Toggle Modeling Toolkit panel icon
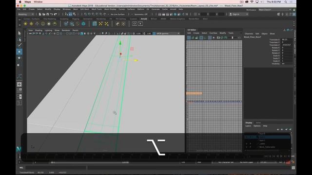The image size is (312, 175). tap(278, 14)
